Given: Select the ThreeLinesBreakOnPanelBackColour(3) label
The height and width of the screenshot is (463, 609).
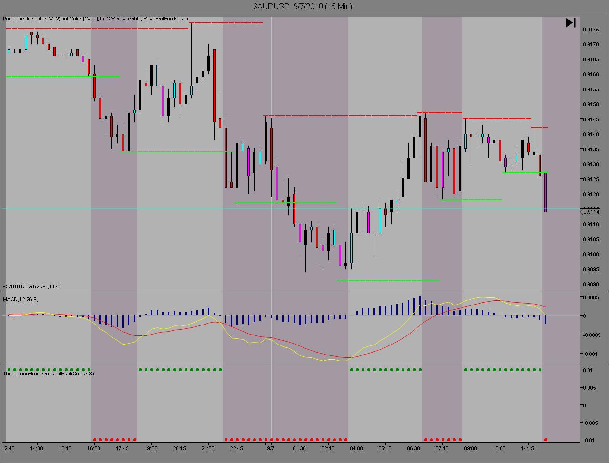Looking at the screenshot, I should 49,374.
